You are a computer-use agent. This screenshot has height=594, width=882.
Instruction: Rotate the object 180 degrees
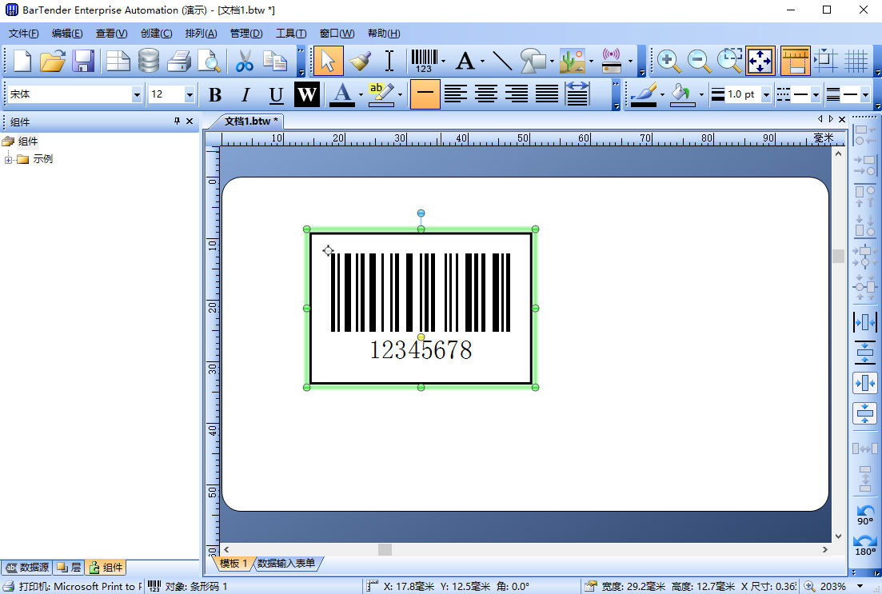[865, 545]
